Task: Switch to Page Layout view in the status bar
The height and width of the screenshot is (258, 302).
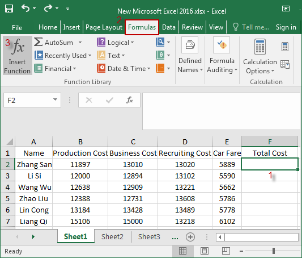Action: pos(205,251)
